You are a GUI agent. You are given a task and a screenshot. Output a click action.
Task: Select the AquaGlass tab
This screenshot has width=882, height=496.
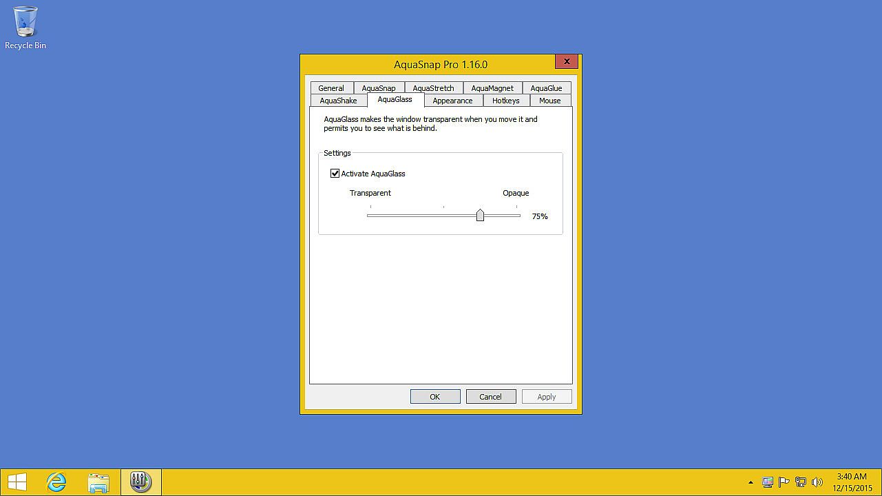click(x=395, y=100)
